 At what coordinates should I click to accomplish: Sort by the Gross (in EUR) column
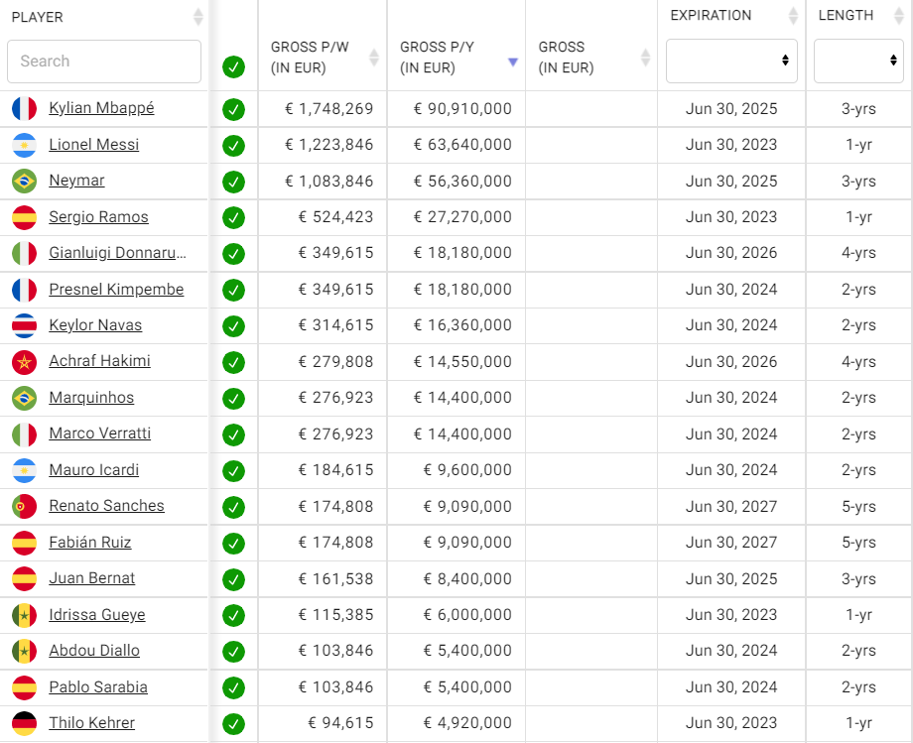(x=645, y=58)
